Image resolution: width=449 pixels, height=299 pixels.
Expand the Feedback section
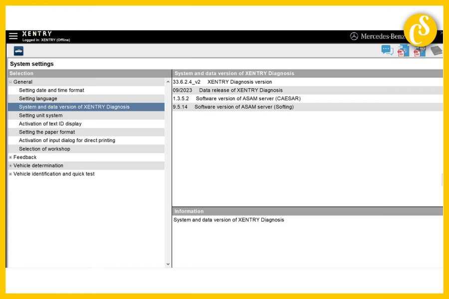click(x=10, y=157)
